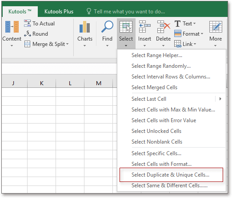The height and width of the screenshot is (198, 232).
Task: Click the To Actual icon
Action: tap(27, 23)
